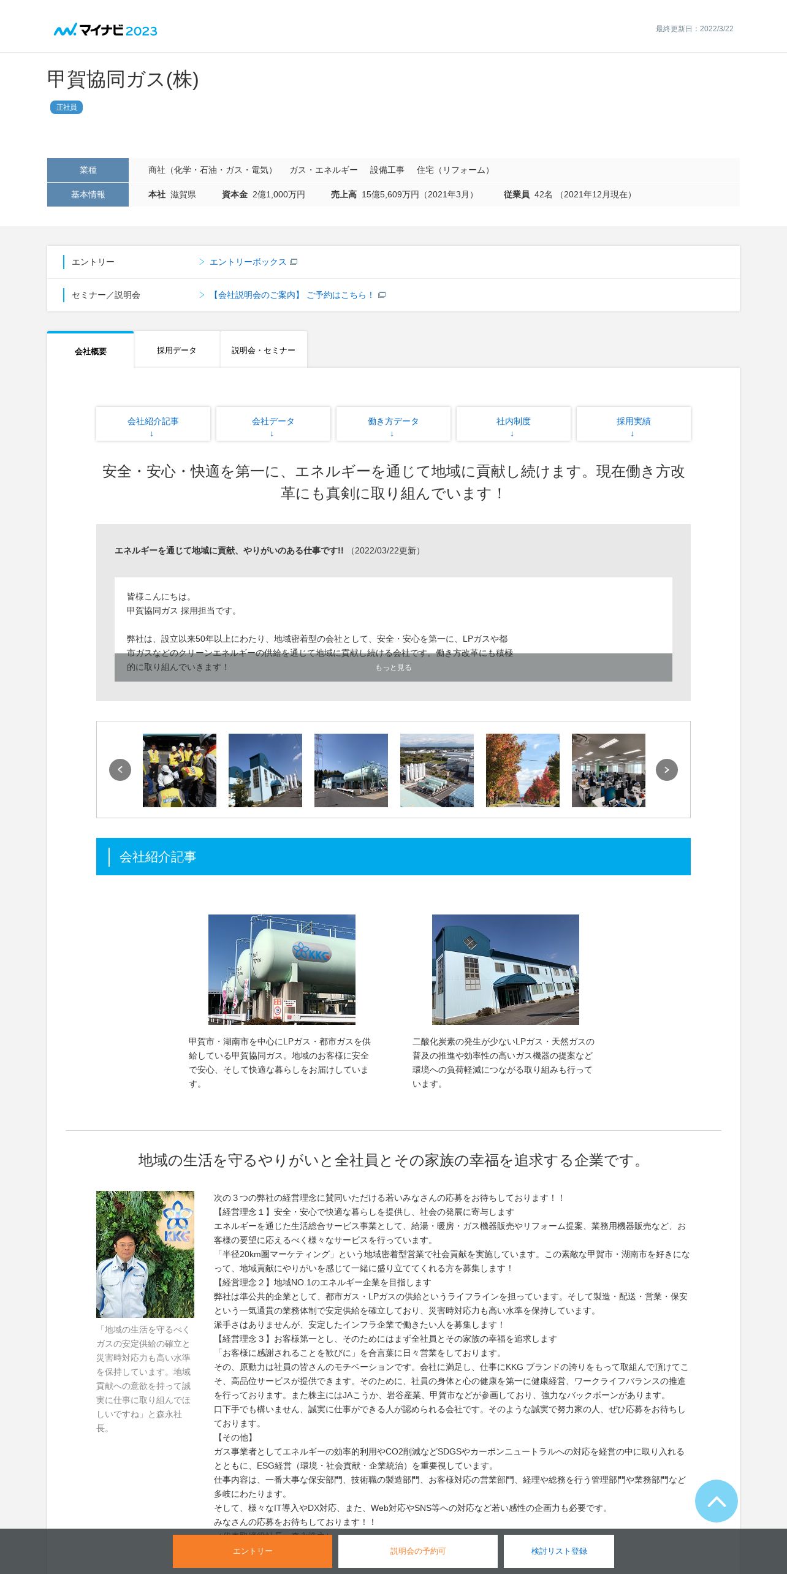Select the 会社概要 tab
The height and width of the screenshot is (1574, 787).
tap(91, 351)
